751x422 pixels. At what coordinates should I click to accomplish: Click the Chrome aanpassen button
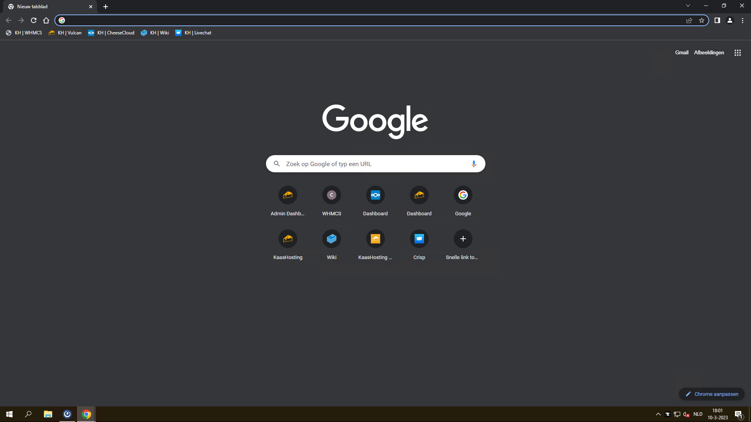coord(712,394)
